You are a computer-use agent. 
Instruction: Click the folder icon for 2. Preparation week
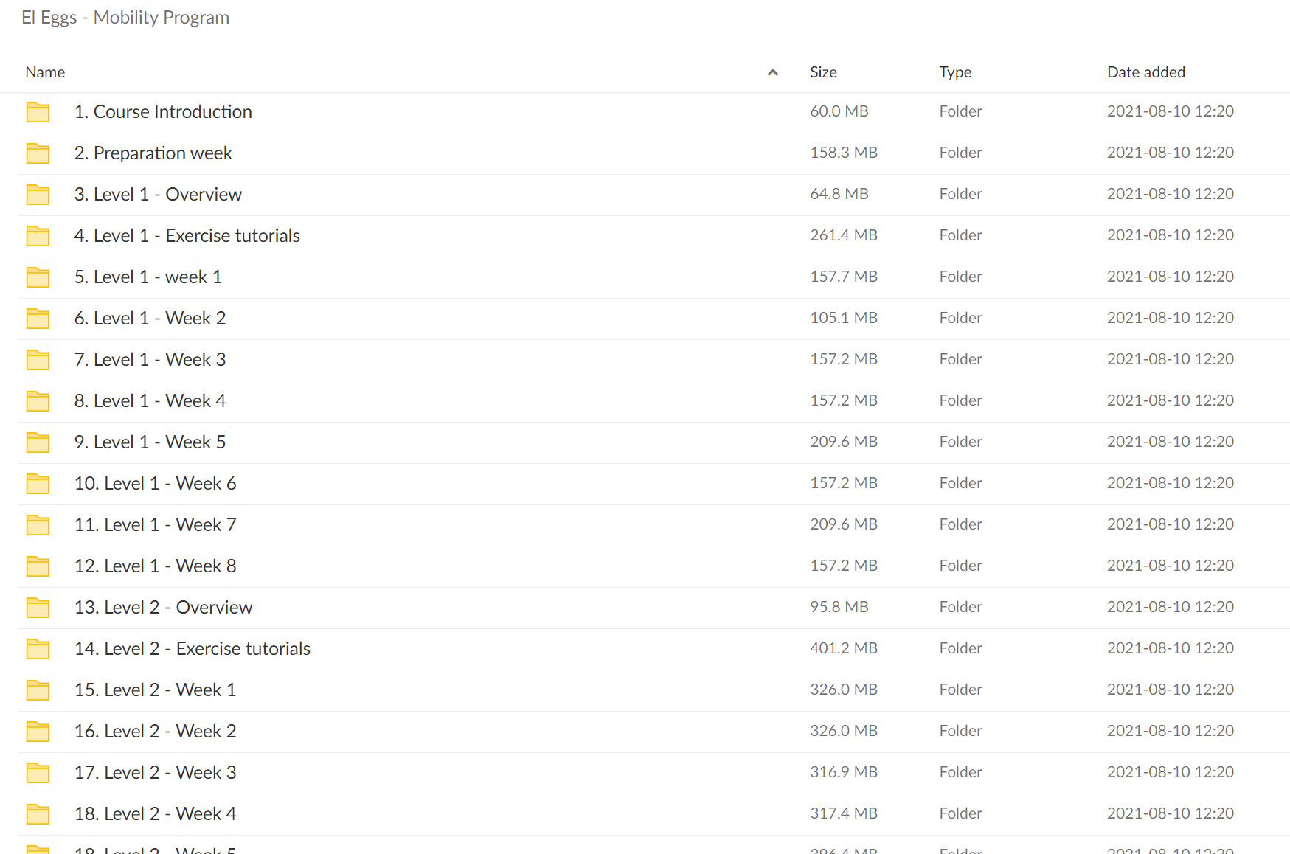(38, 153)
